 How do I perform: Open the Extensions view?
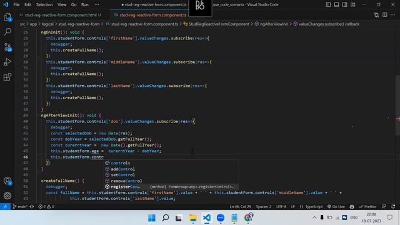point(7,77)
